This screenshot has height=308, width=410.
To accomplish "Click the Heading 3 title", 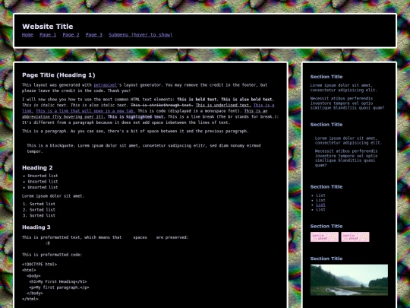I will click(36, 227).
